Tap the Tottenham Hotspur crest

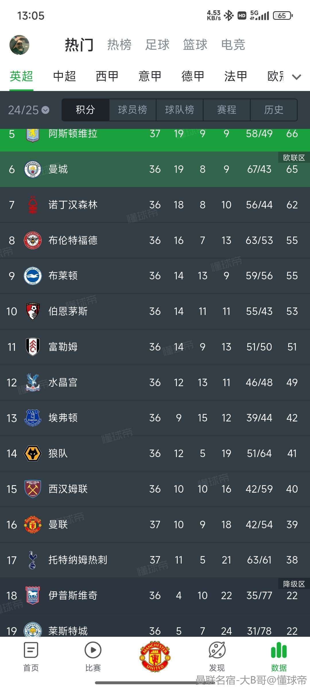(33, 560)
